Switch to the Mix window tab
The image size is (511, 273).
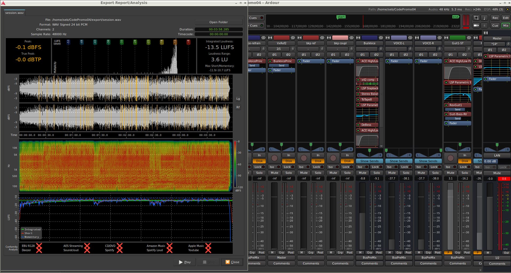point(506,26)
